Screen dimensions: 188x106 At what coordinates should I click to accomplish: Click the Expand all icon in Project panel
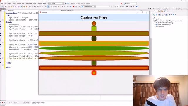tap(157, 15)
